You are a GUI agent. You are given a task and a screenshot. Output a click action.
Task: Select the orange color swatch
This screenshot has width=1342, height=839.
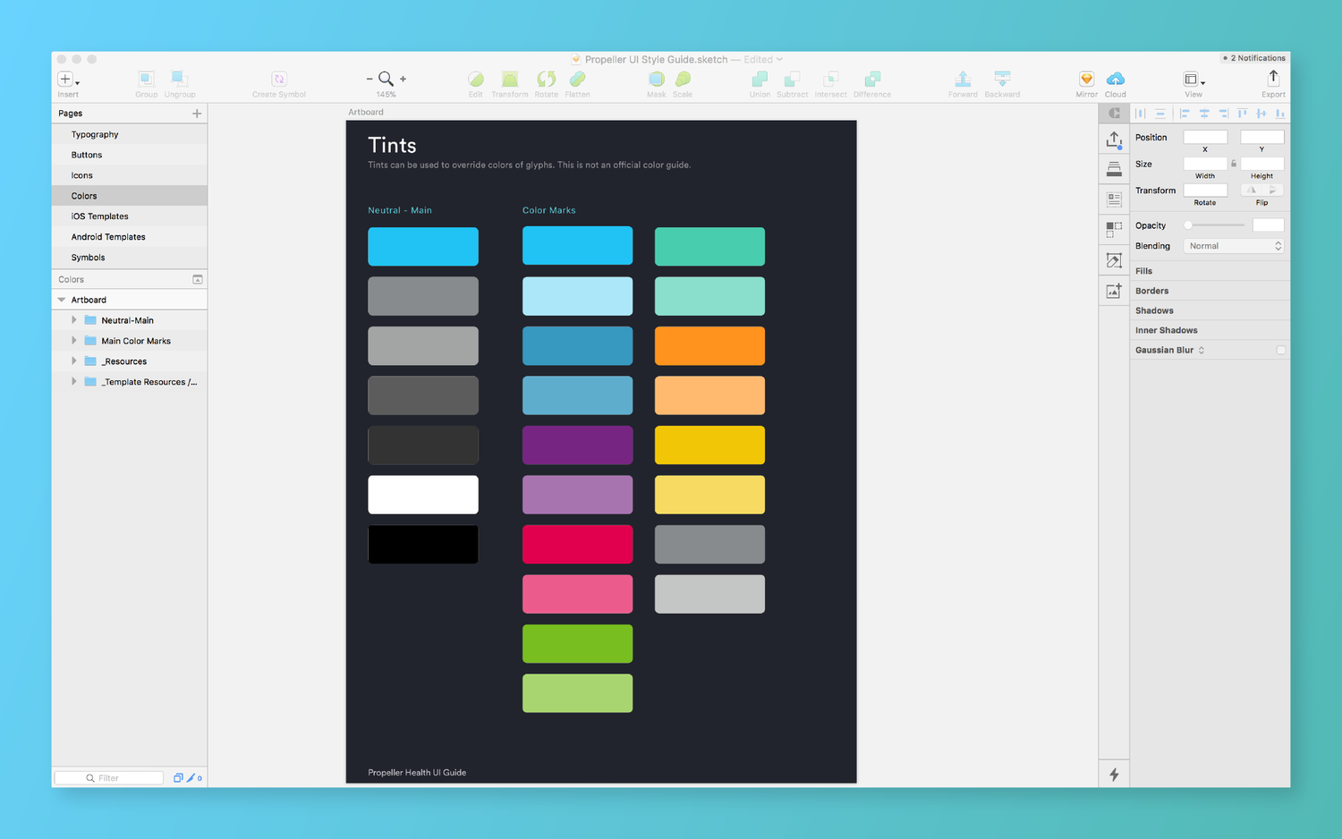tap(709, 345)
